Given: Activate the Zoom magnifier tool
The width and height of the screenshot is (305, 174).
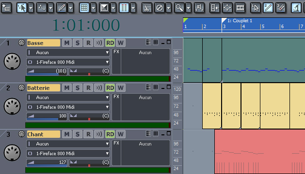Looking at the screenshot, I should [179, 8].
